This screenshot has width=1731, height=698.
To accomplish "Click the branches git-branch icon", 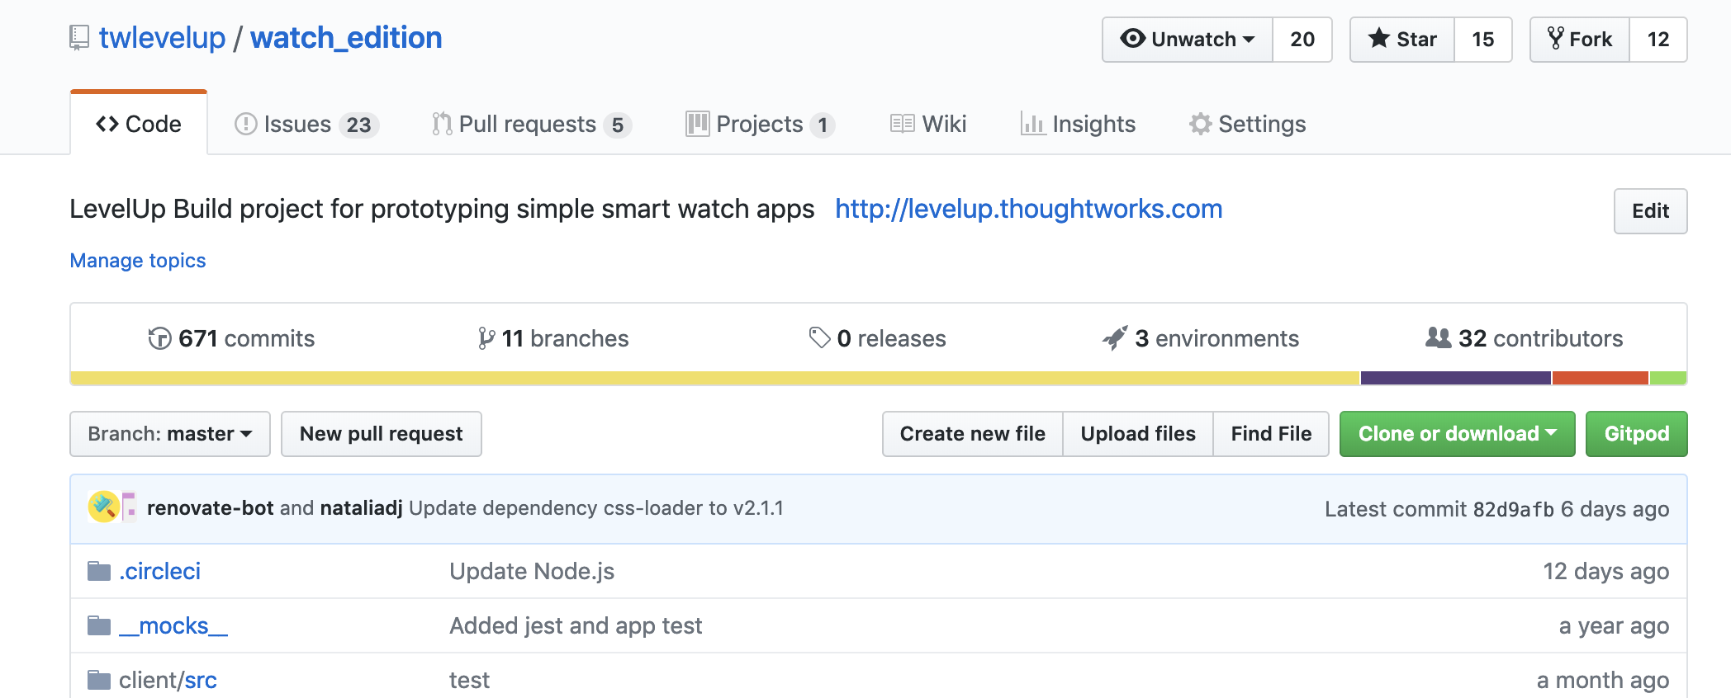I will coord(486,338).
